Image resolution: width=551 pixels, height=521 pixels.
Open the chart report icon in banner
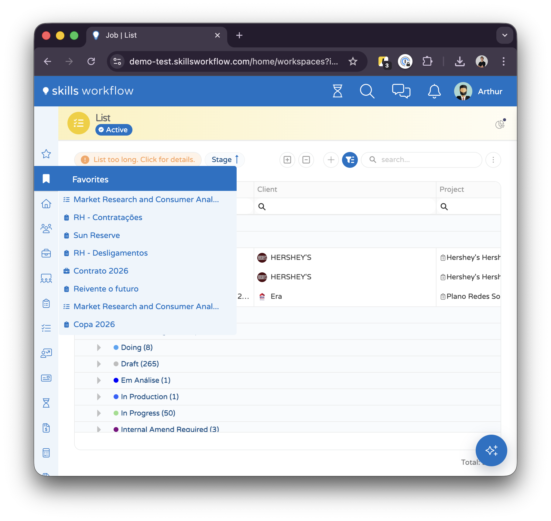point(500,124)
